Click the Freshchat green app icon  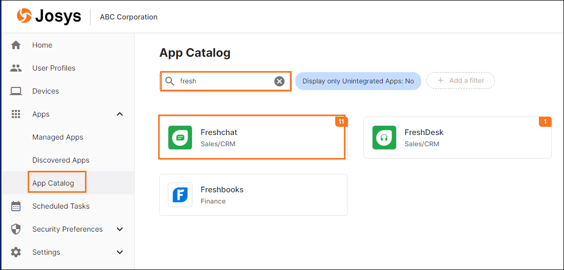(x=180, y=138)
